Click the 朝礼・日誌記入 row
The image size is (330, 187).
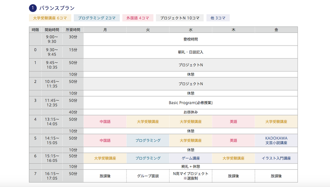tap(190, 52)
